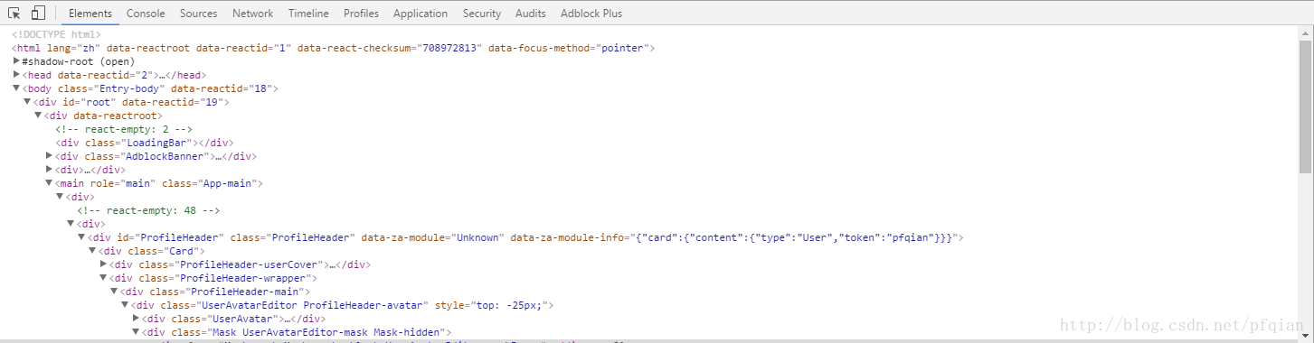The width and height of the screenshot is (1314, 343).
Task: Click the data-react-checksum "708972813" value
Action: (x=449, y=48)
